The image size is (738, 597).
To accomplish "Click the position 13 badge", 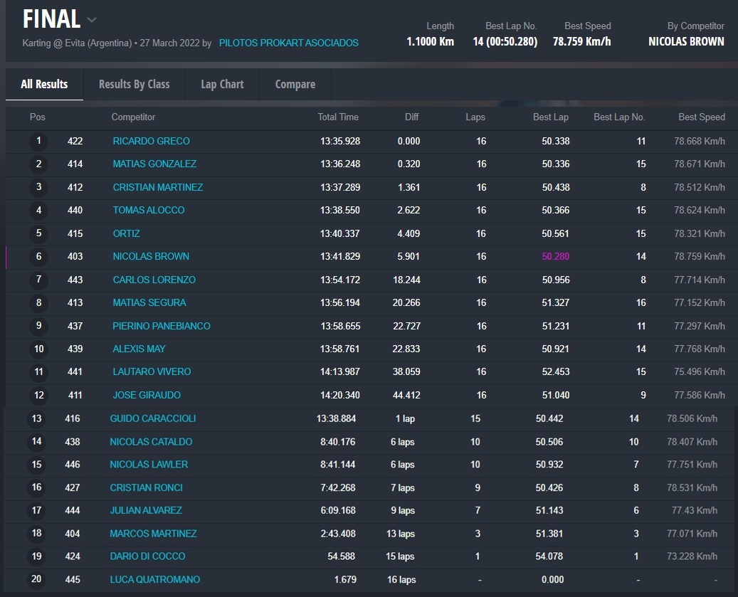I will tap(36, 418).
